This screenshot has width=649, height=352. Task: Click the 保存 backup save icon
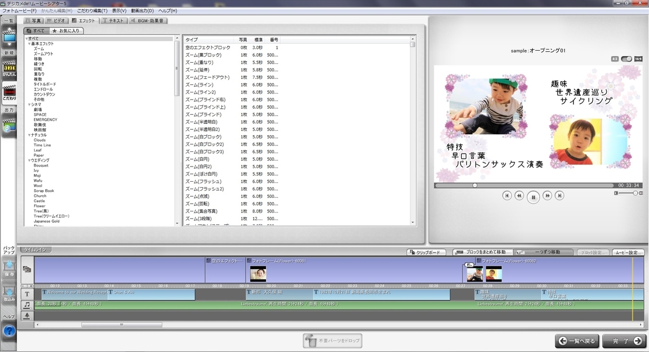click(x=9, y=269)
